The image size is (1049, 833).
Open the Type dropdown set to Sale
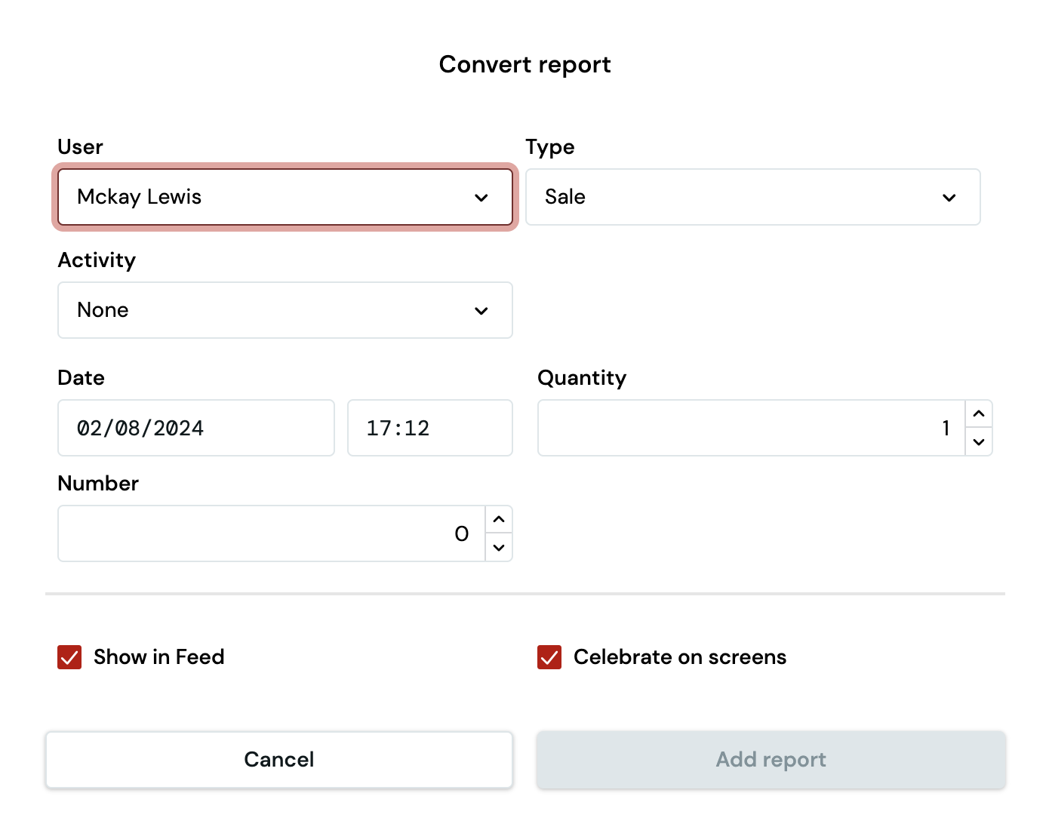click(x=740, y=197)
